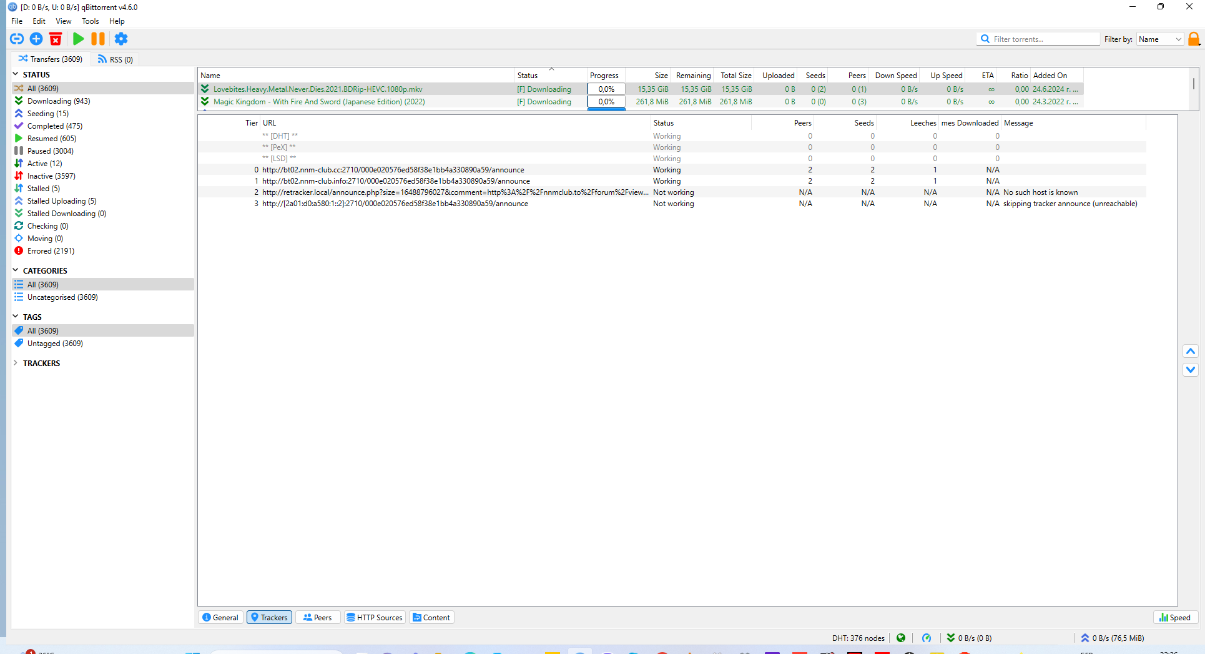Click the tracker move-down arrow button
This screenshot has width=1205, height=654.
1191,370
